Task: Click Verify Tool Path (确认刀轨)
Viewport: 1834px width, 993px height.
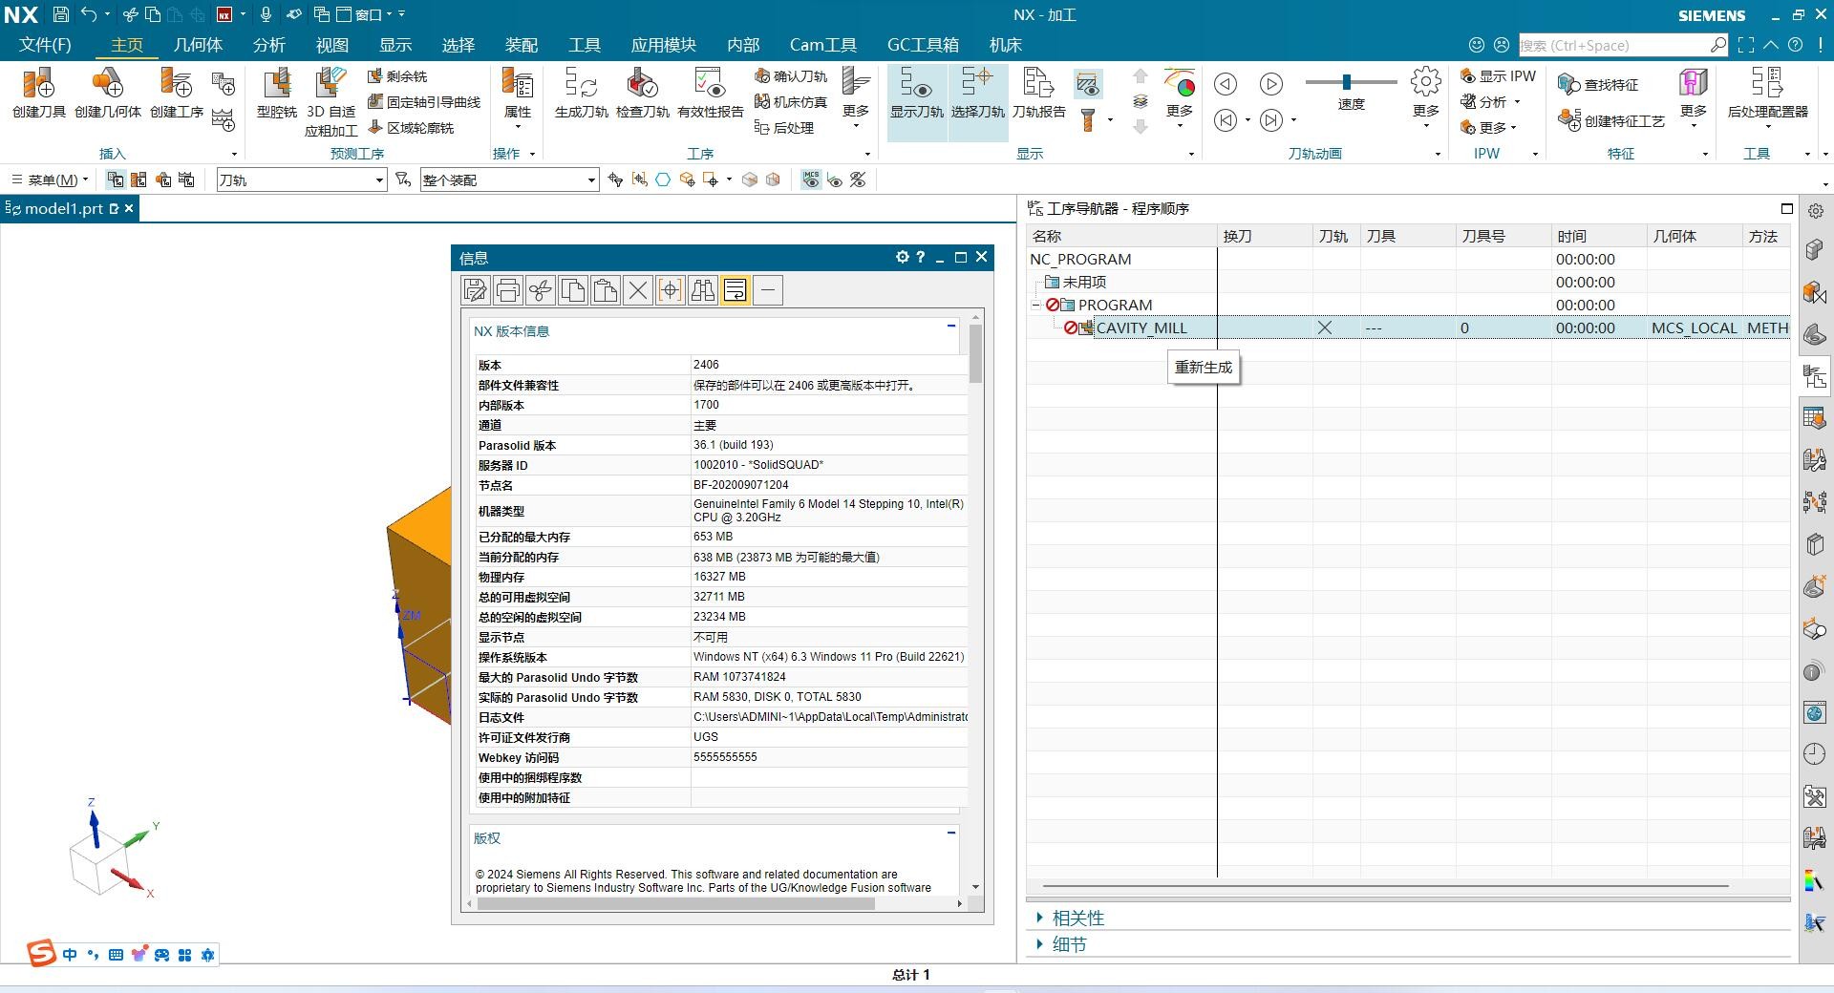Action: point(790,76)
